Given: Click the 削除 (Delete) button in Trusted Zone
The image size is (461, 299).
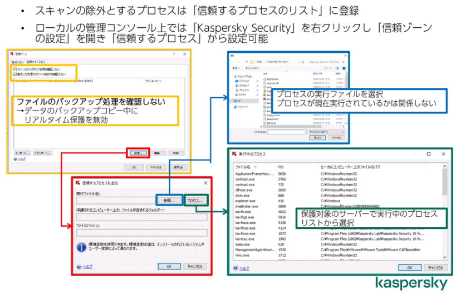Looking at the screenshot, I should [x=176, y=153].
